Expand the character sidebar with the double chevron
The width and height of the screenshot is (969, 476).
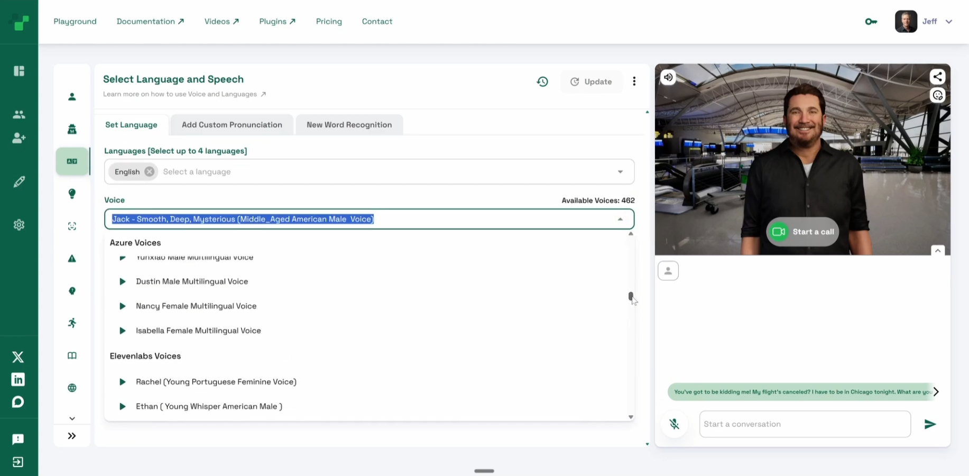coord(72,436)
